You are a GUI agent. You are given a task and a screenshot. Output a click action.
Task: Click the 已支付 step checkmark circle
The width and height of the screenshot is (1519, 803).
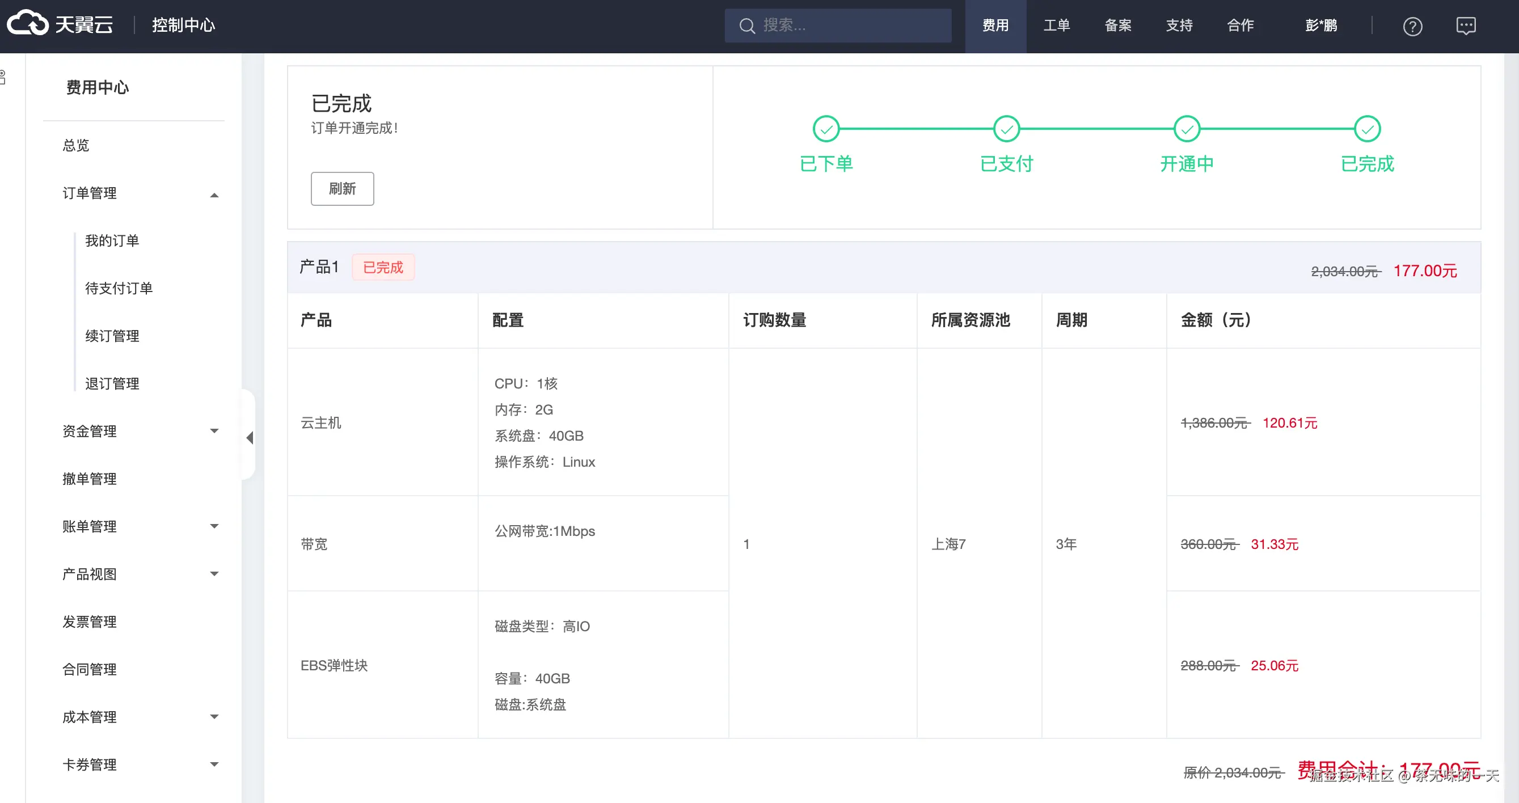tap(1007, 129)
